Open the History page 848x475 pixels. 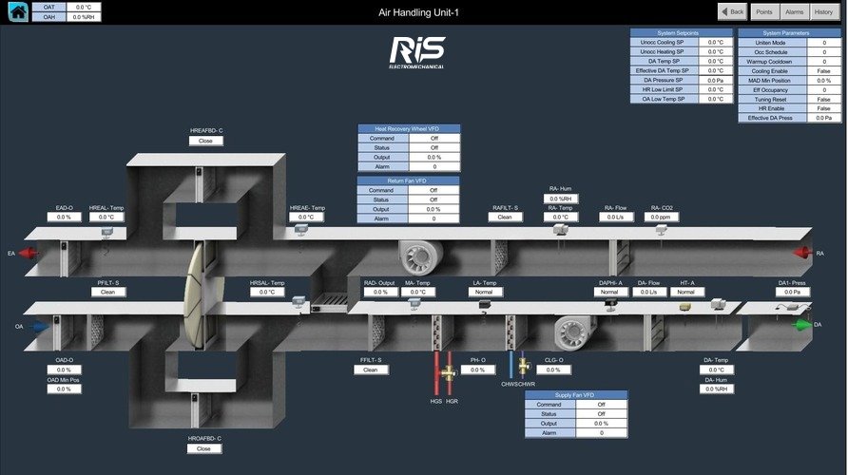[823, 11]
